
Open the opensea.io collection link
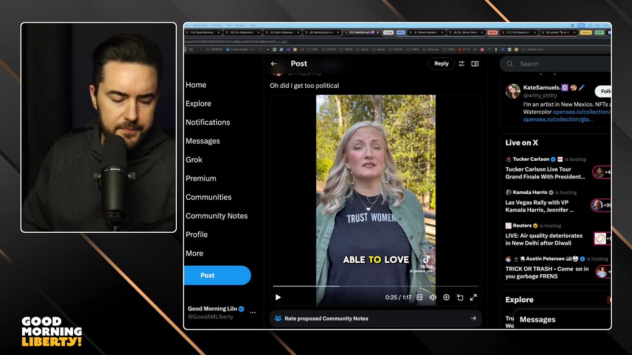581,112
